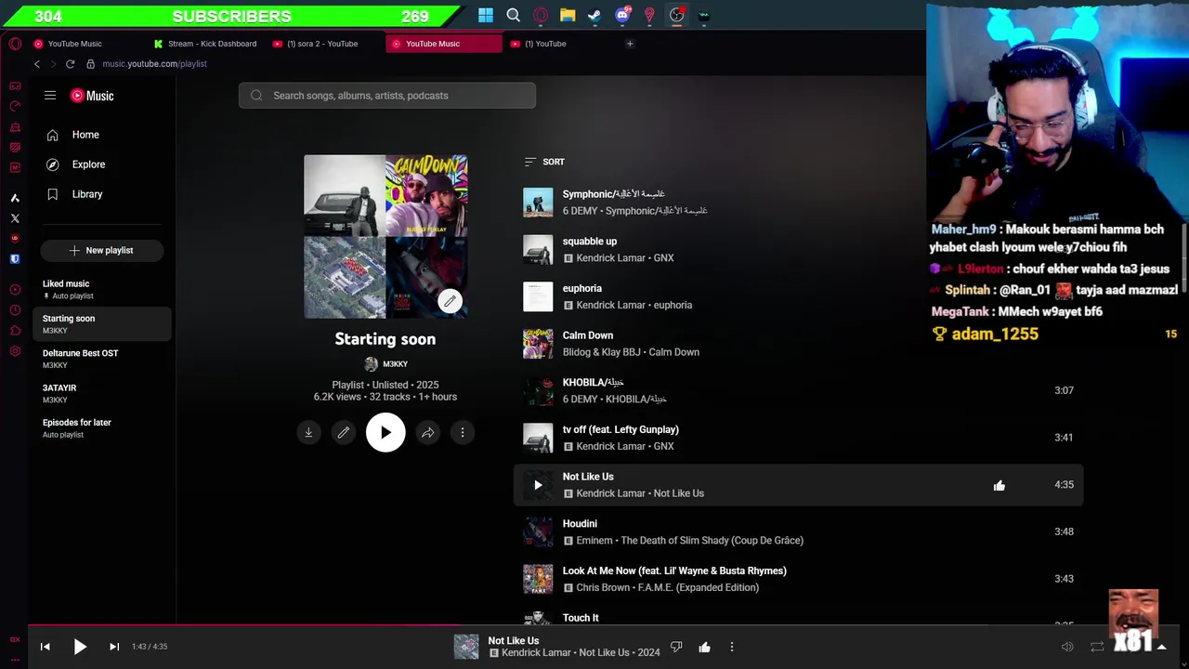
Task: Click the Symphonic song thumbnail
Action: (x=538, y=203)
